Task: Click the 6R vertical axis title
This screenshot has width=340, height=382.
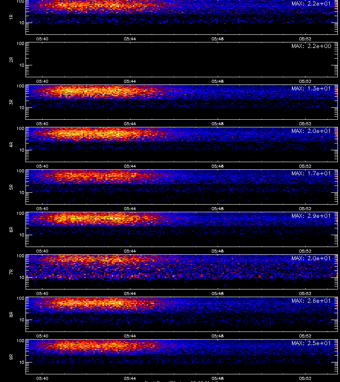Action: click(x=11, y=229)
